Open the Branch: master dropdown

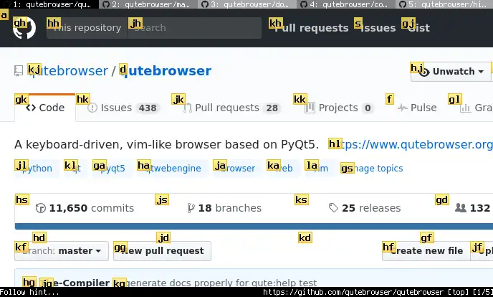[x=62, y=251]
